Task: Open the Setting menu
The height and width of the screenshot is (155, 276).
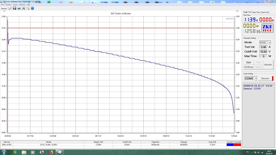Action: tap(22, 5)
